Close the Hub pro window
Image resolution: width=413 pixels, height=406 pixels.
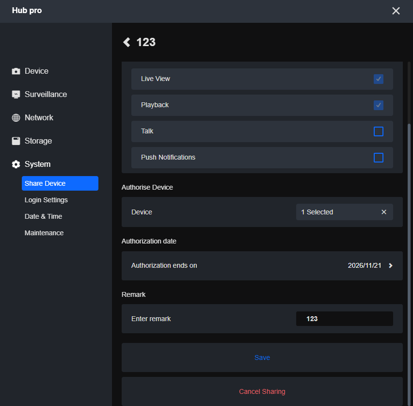pos(396,11)
